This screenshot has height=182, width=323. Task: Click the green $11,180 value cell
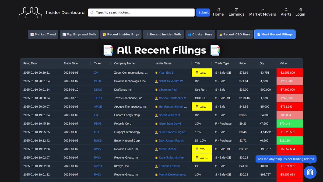pos(290,141)
